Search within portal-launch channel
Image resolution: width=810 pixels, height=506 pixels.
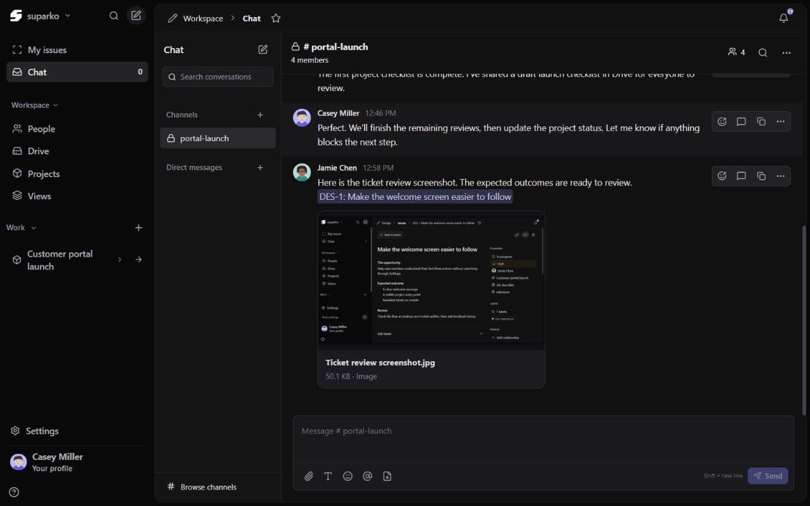763,52
